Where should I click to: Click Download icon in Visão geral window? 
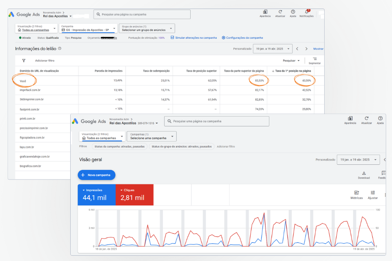[364, 173]
